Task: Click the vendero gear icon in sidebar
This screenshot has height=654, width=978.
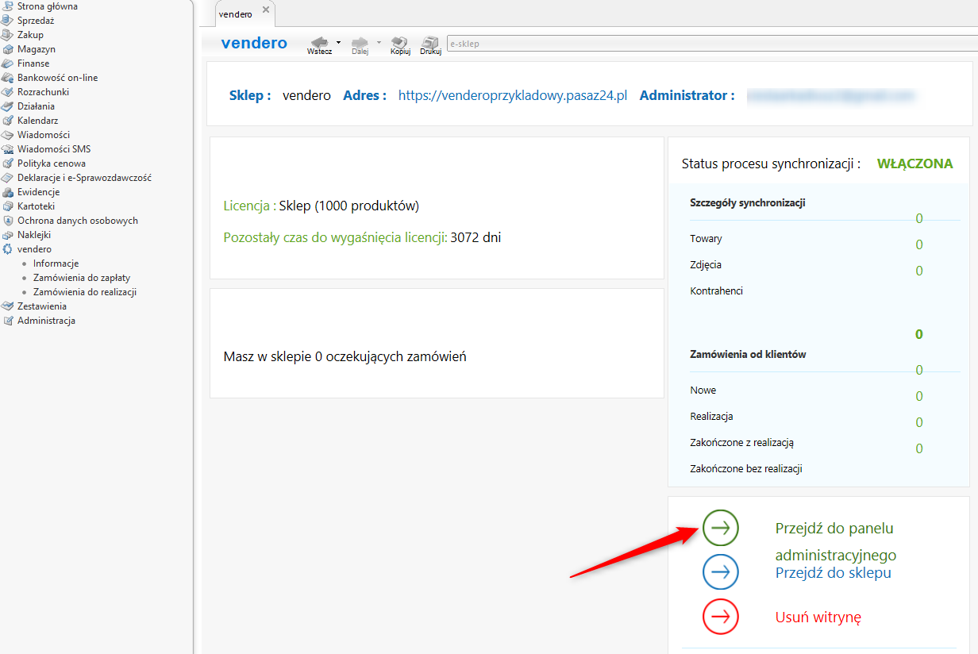Action: [x=8, y=249]
